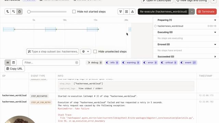Check Hide unselected steps checkbox

(x=95, y=52)
